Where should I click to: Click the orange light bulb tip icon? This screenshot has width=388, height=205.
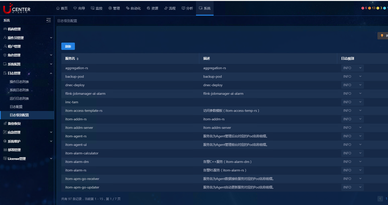[x=382, y=36]
